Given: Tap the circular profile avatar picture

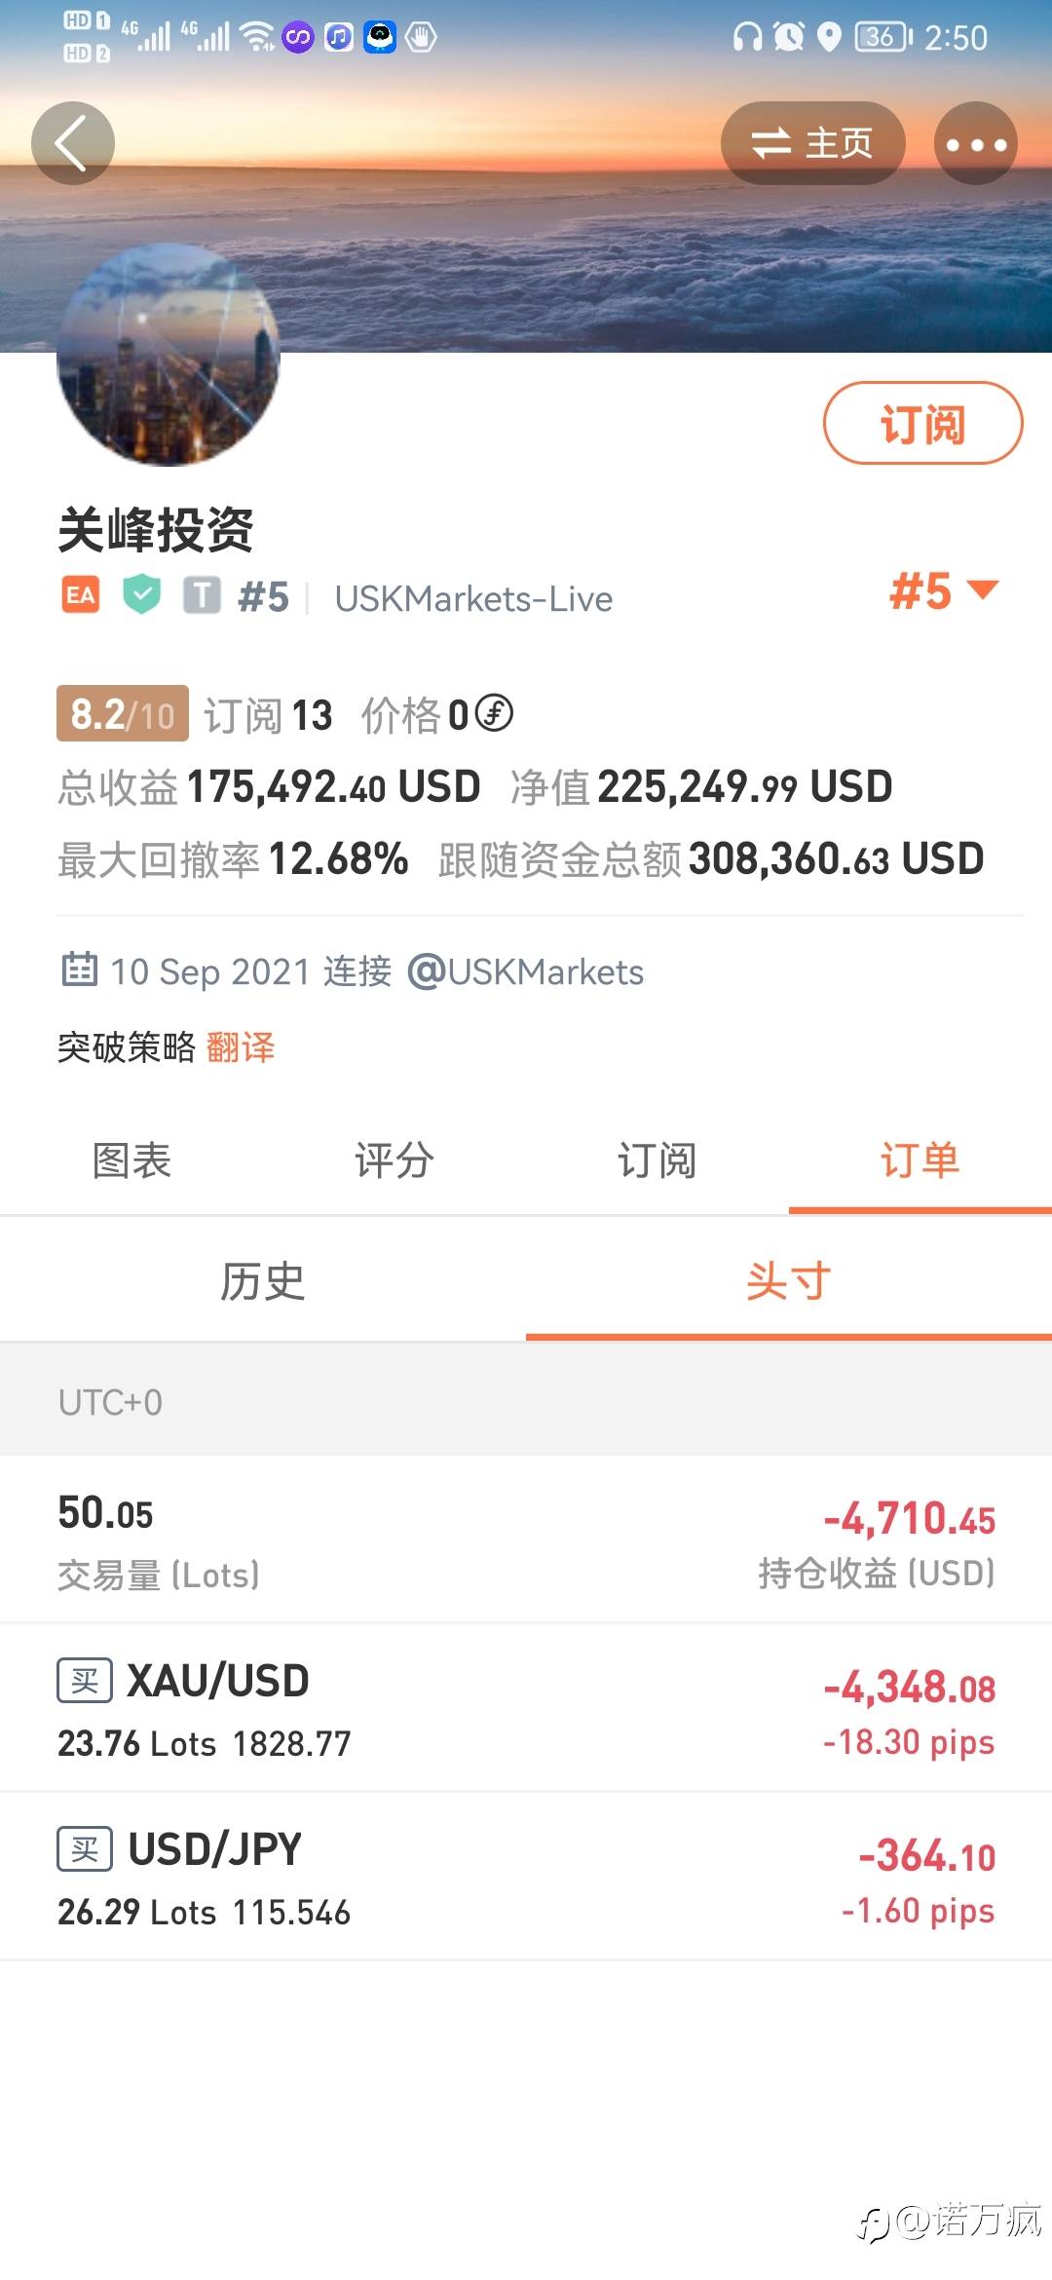Looking at the screenshot, I should [x=169, y=355].
